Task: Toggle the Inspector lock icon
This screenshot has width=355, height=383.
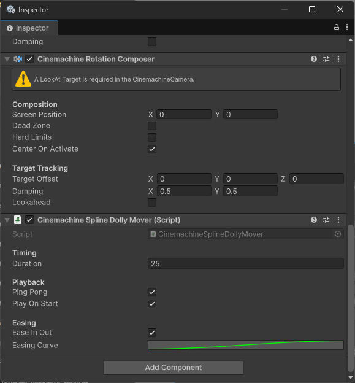Action: 337,27
